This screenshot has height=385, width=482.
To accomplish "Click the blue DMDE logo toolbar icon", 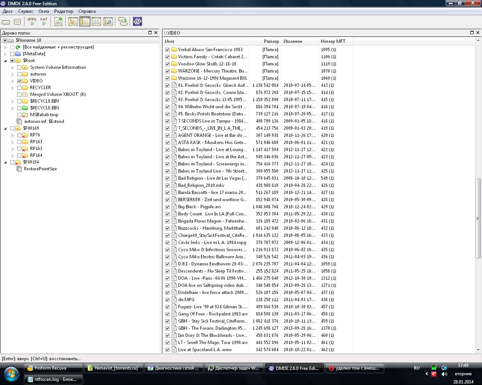I will [x=137, y=22].
